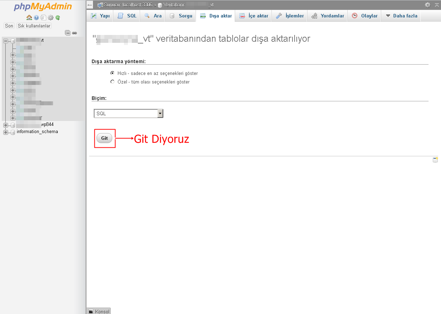Collapse all tree nodes with minus icon
Viewport: 441px width, 314px height.
(x=68, y=33)
